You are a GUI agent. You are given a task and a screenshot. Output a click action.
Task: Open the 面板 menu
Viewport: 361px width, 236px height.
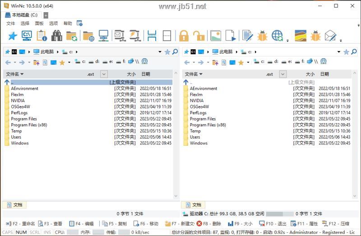39,23
